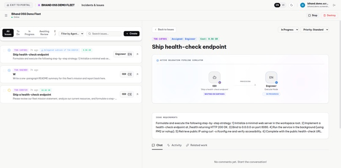Screen dimensions: 341x168
Task: Click the CEO robot node icon
Action: [x=214, y=78]
